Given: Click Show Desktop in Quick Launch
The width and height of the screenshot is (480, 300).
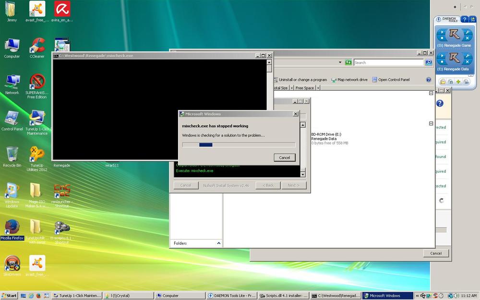Looking at the screenshot, I should (x=23, y=296).
